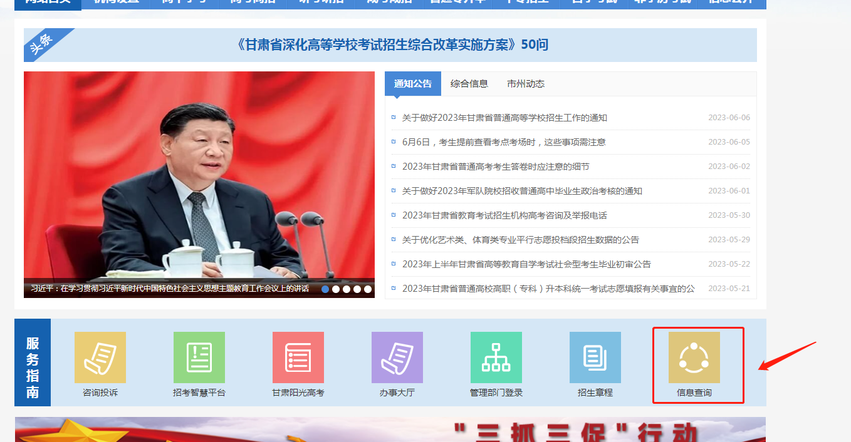The height and width of the screenshot is (442, 851).
Task: Select the last carousel indicator dot
Action: (x=368, y=289)
